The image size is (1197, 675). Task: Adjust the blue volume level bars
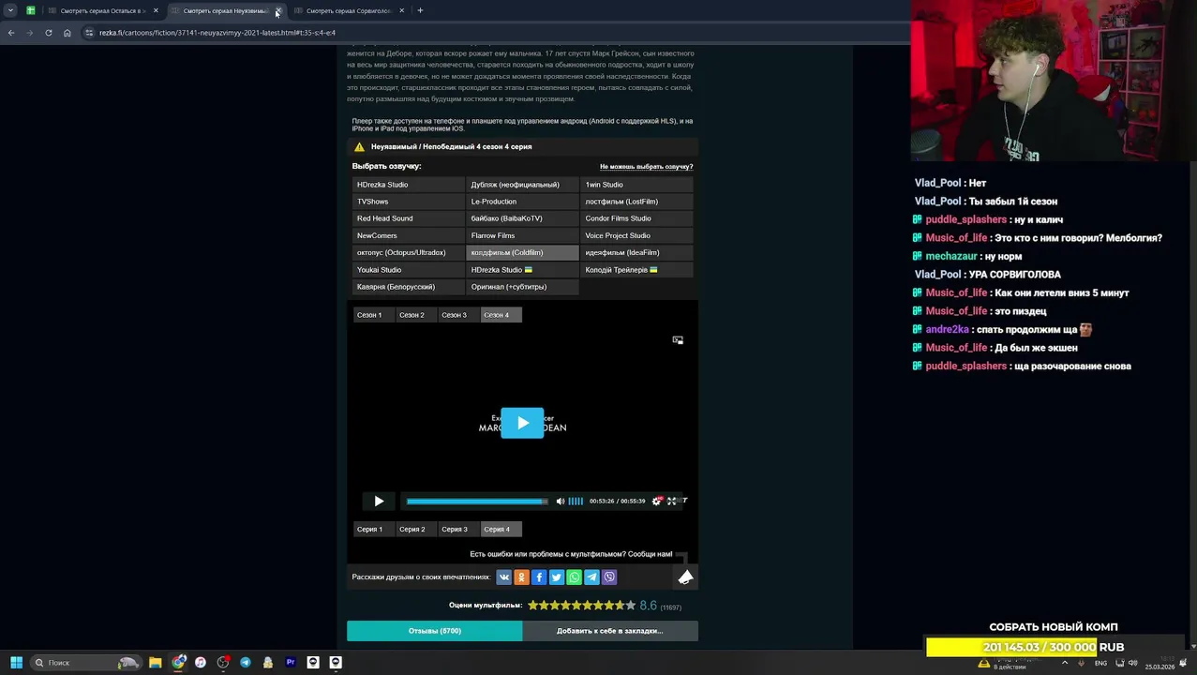(x=576, y=502)
